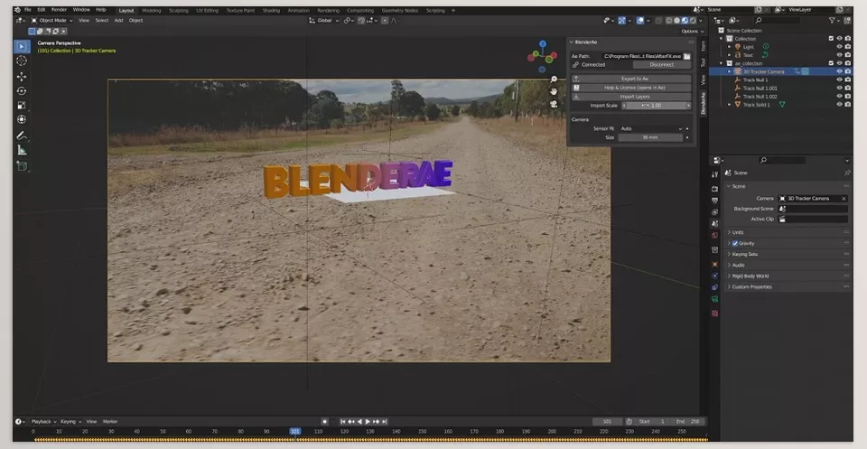The height and width of the screenshot is (449, 867).
Task: Toggle Collection exclude checkbox in outliner
Action: tap(831, 39)
